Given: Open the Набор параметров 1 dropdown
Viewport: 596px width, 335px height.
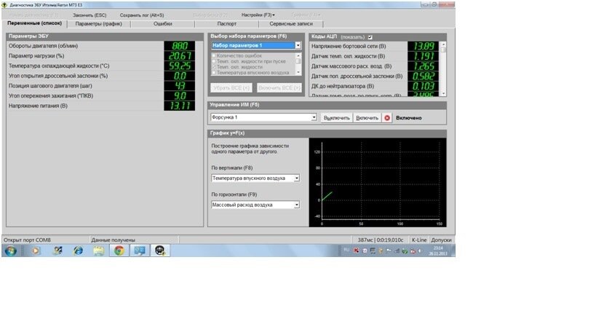Looking at the screenshot, I should (x=298, y=45).
